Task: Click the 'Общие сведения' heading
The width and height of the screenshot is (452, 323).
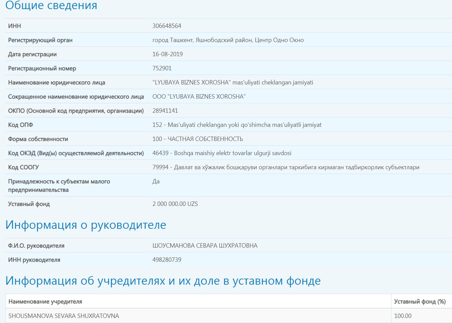Action: [51, 6]
